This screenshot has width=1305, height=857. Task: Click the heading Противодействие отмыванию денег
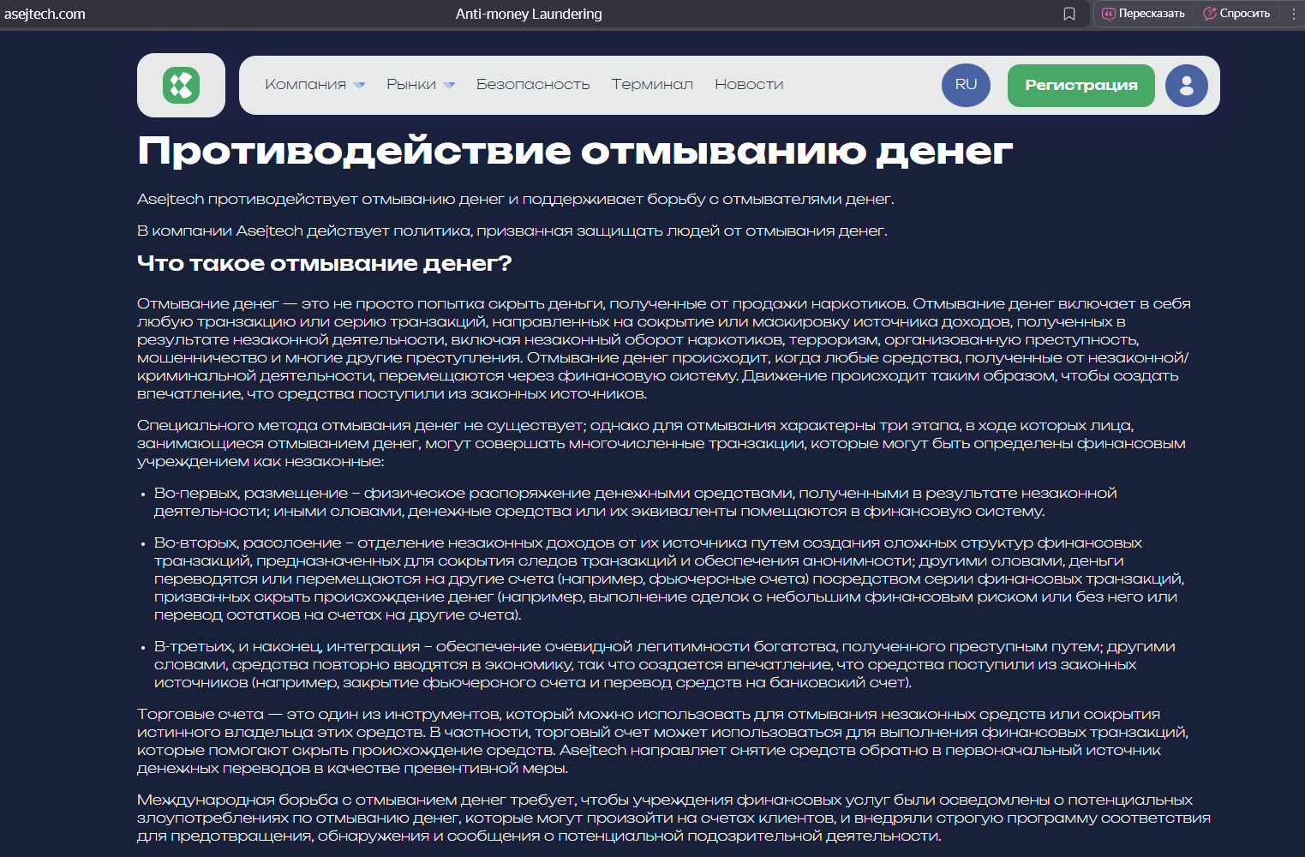click(x=575, y=150)
